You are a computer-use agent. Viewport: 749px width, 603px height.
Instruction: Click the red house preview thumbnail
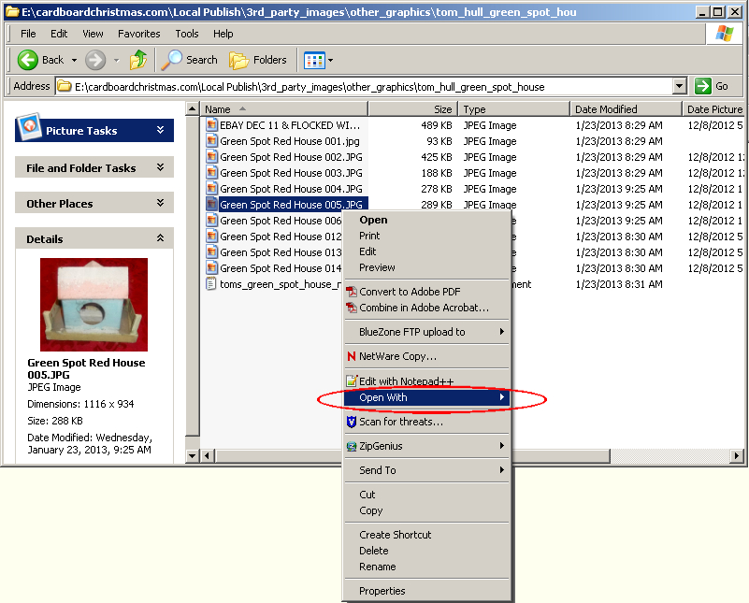[94, 304]
